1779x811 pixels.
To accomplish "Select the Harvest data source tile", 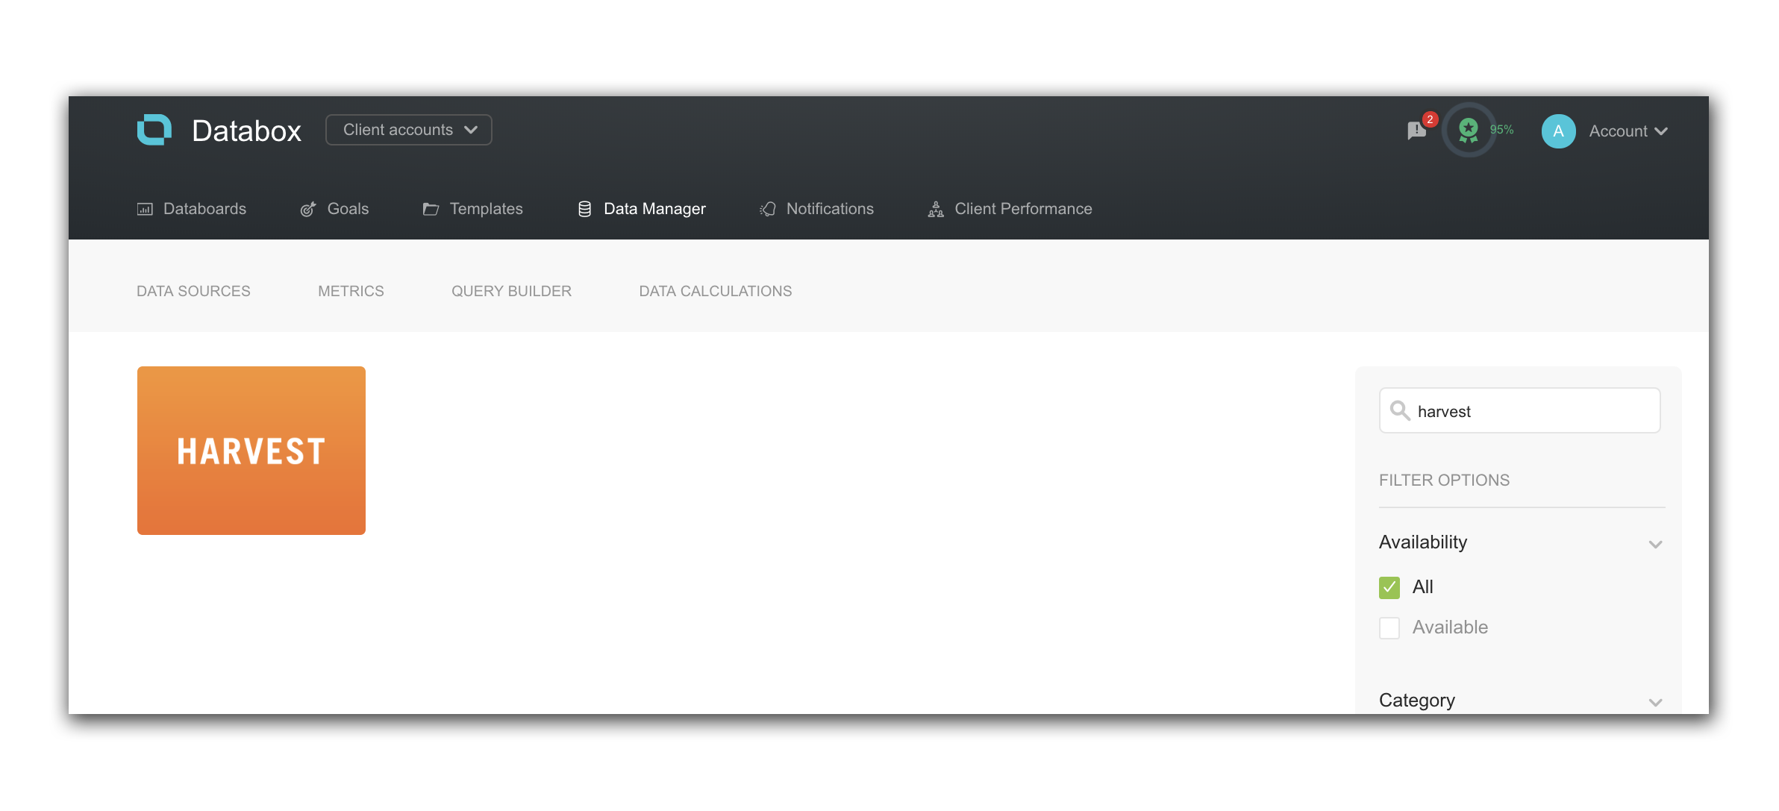I will (x=251, y=451).
